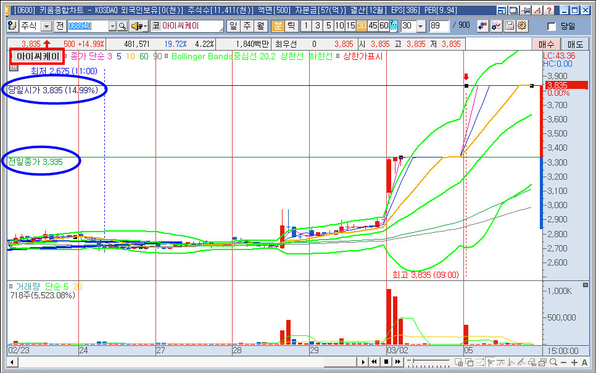Click the eraser tool icon at bottom
Viewport: 596px width, 373px height.
pyautogui.click(x=532, y=362)
